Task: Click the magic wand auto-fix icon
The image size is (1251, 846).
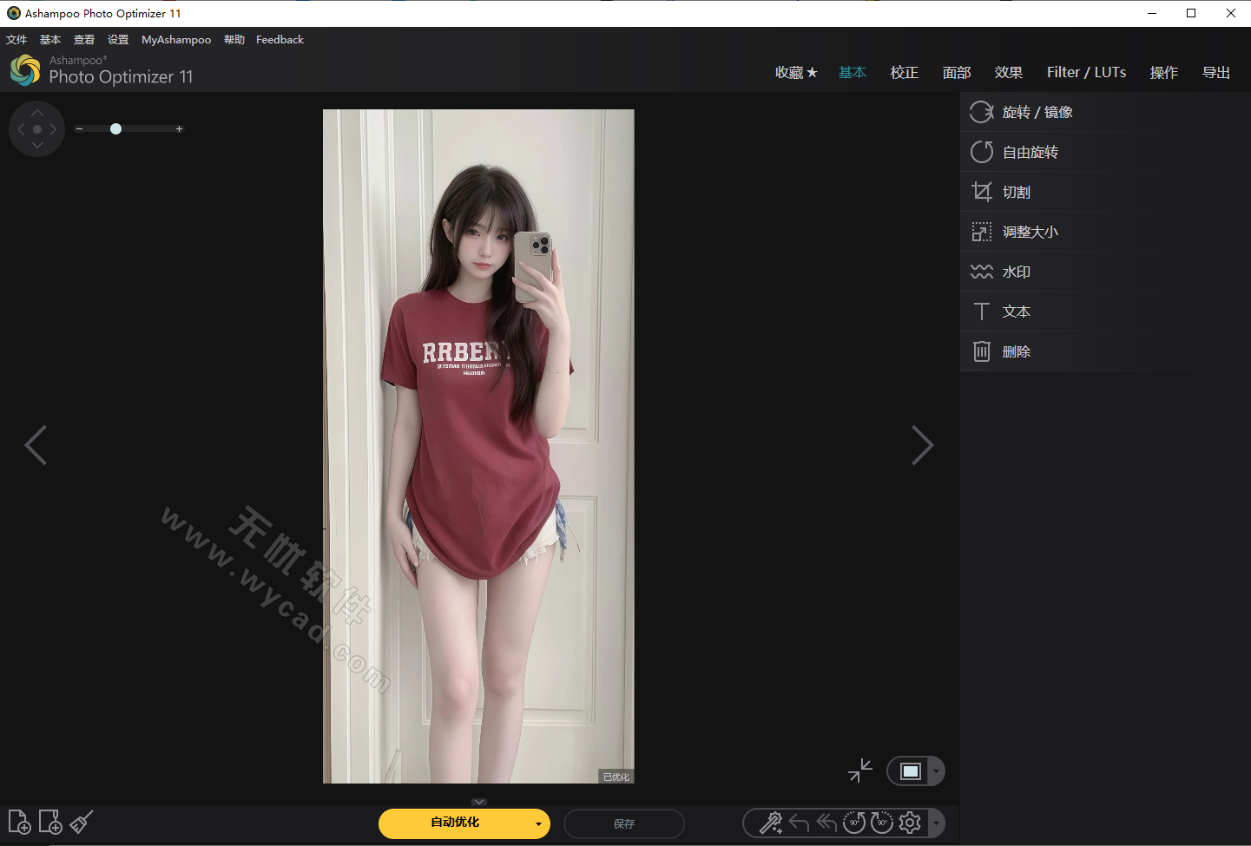Action: pos(769,823)
